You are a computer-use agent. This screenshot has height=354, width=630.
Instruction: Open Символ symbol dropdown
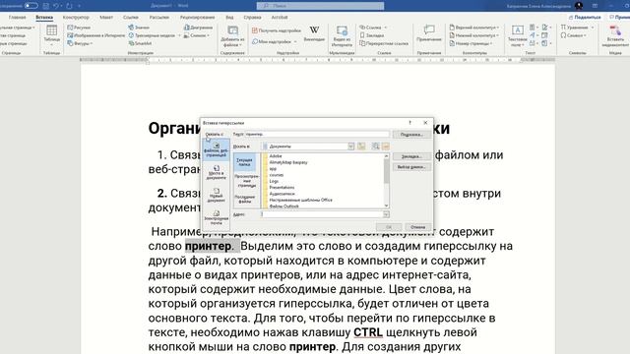573,35
